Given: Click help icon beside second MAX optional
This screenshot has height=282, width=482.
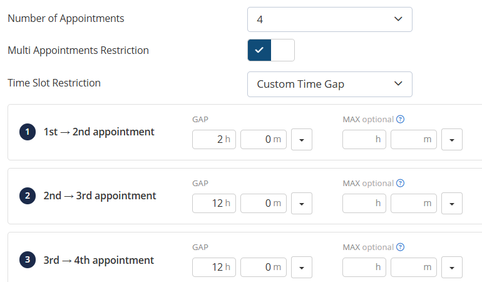Looking at the screenshot, I should click(x=400, y=183).
